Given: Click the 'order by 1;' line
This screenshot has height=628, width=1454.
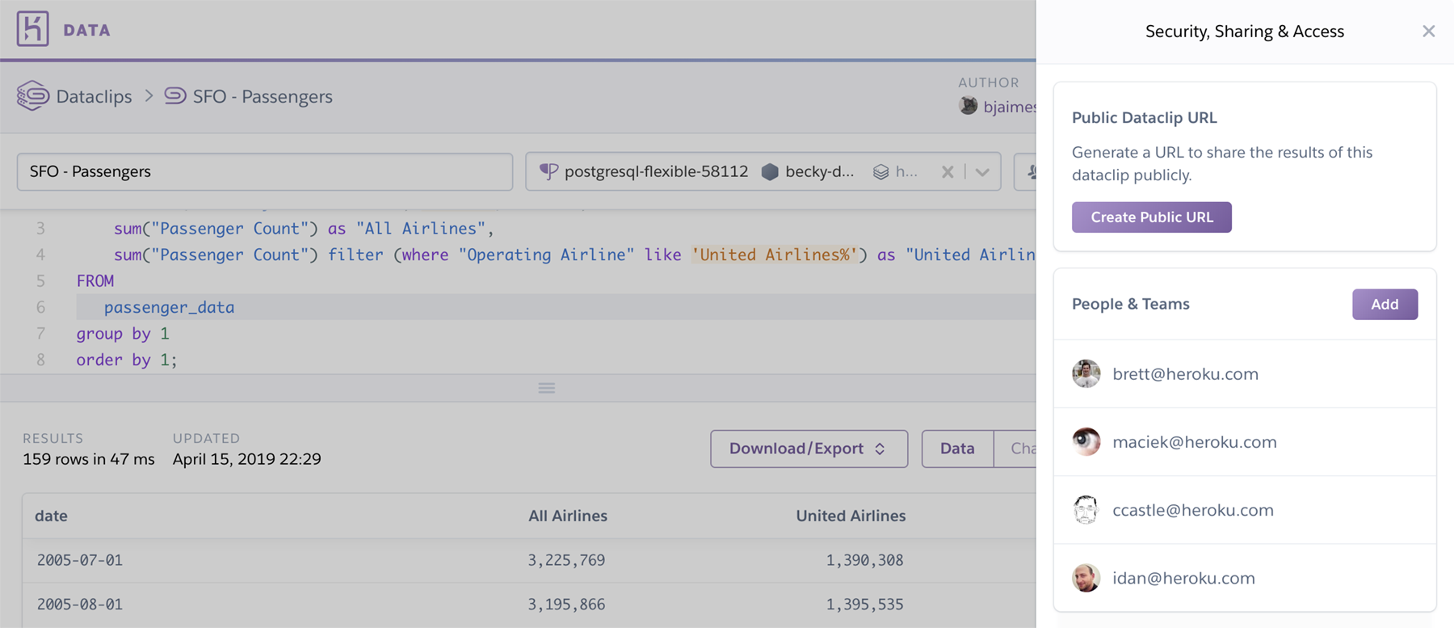Looking at the screenshot, I should tap(127, 360).
